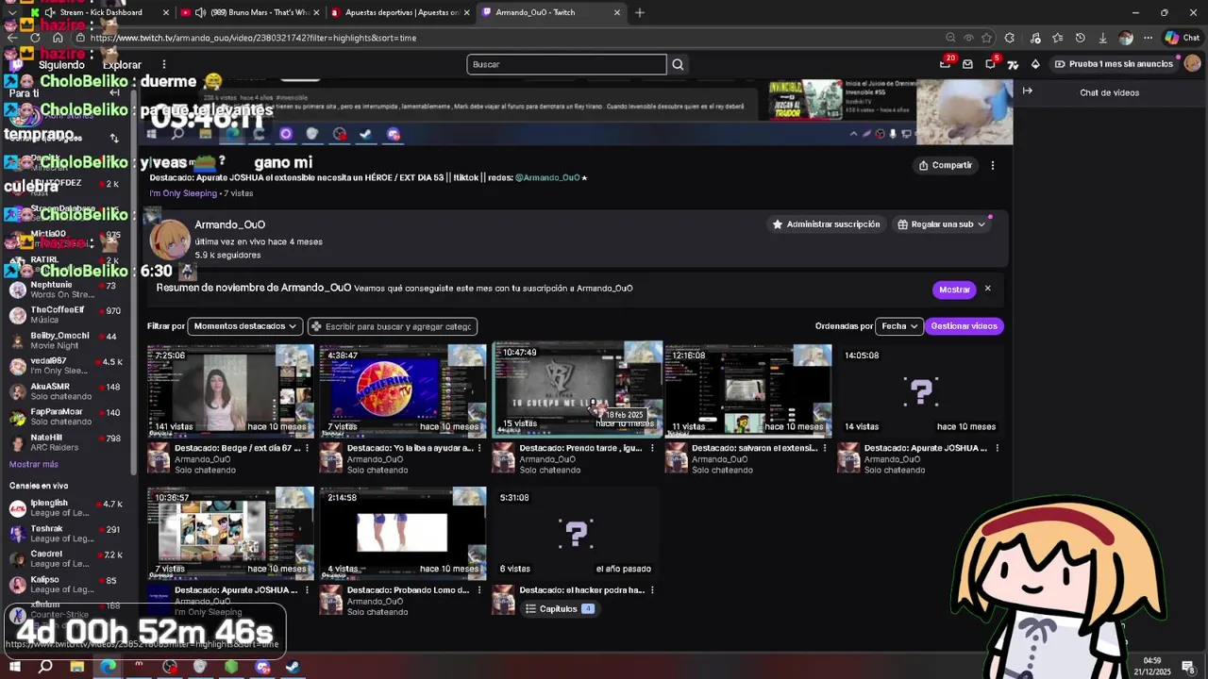Viewport: 1208px width, 679px height.
Task: Close the Bruno Mars YouTube tab
Action: 315,12
